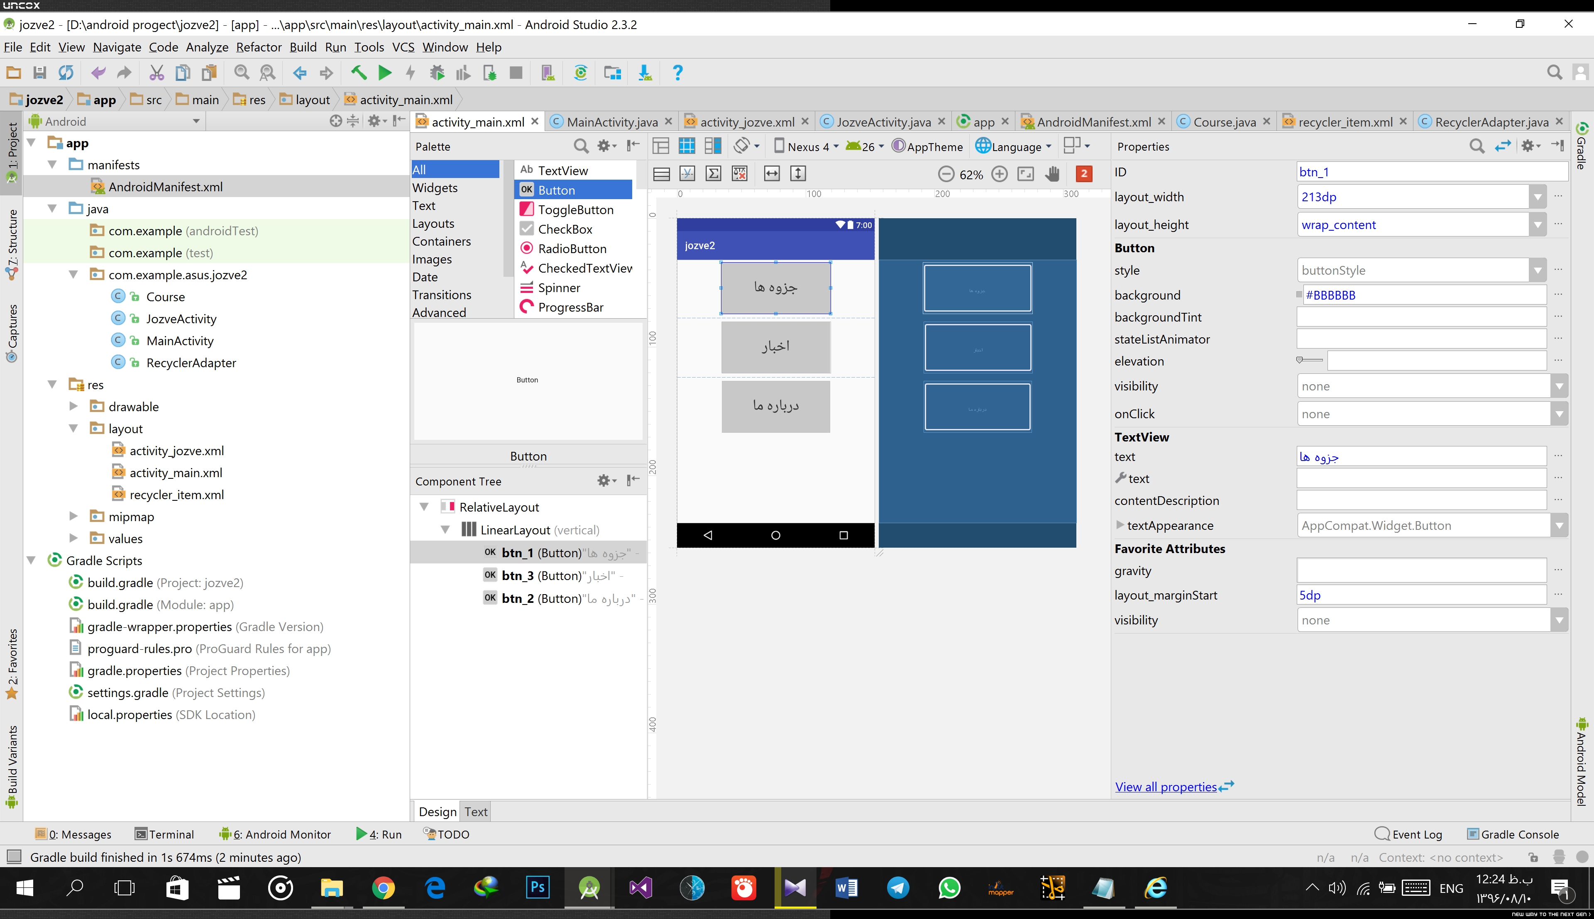Click the Zoom In plus icon in designer

click(999, 174)
